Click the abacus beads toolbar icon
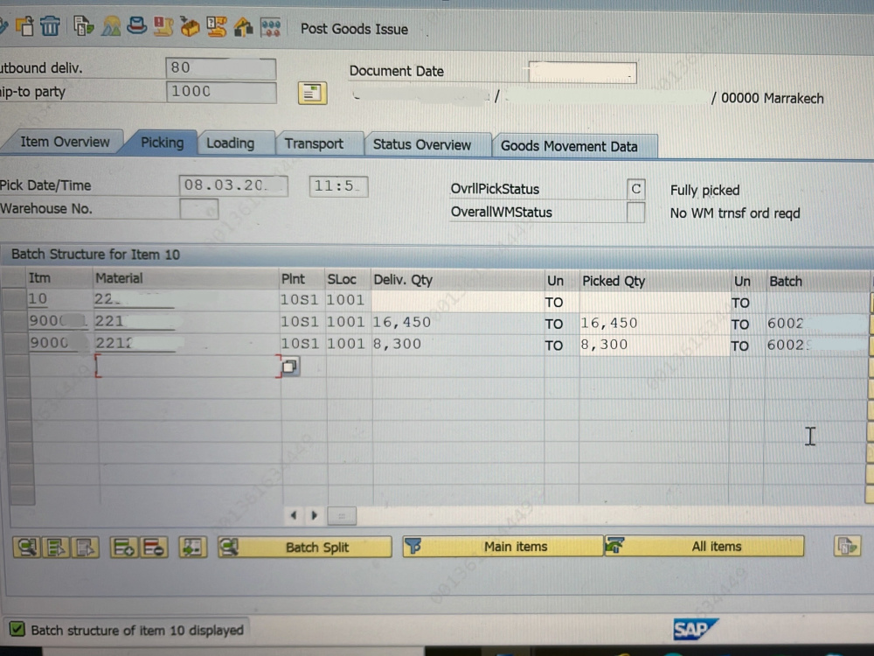874x656 pixels. pos(271,27)
